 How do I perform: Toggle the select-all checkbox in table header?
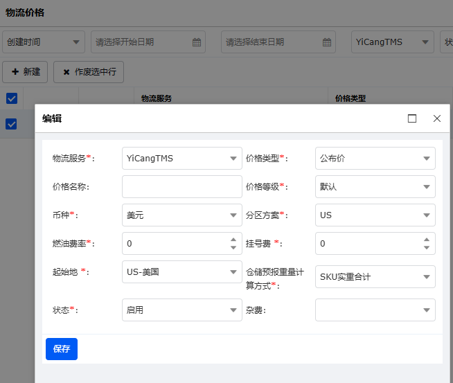coord(12,98)
